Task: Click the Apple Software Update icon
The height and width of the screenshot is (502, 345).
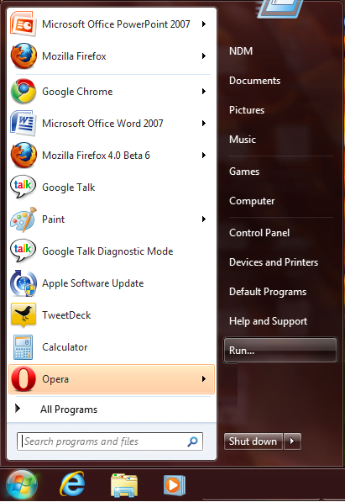Action: coord(23,283)
